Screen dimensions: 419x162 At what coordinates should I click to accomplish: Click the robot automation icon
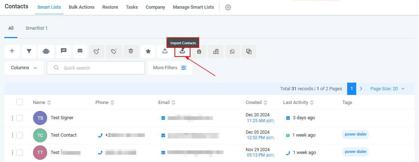[x=46, y=51]
